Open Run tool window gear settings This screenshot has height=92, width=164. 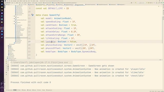160,60
